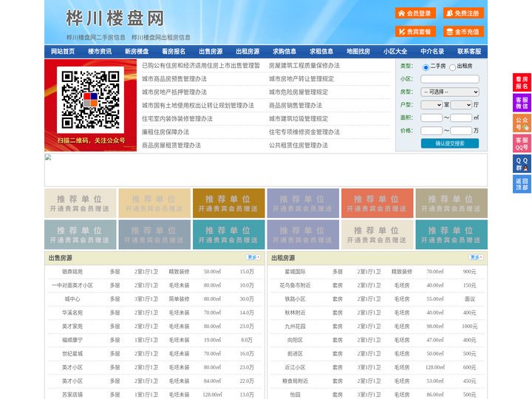The image size is (532, 399).
Task: Open the 世纪星城 sale listing
Action: coord(72,354)
